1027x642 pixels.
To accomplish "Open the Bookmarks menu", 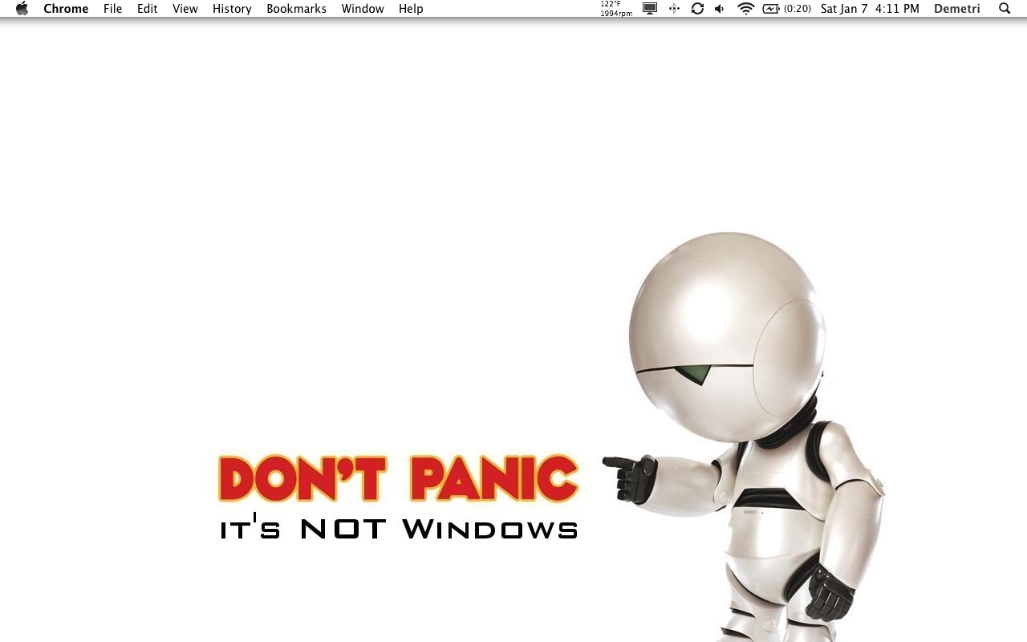I will pos(296,9).
